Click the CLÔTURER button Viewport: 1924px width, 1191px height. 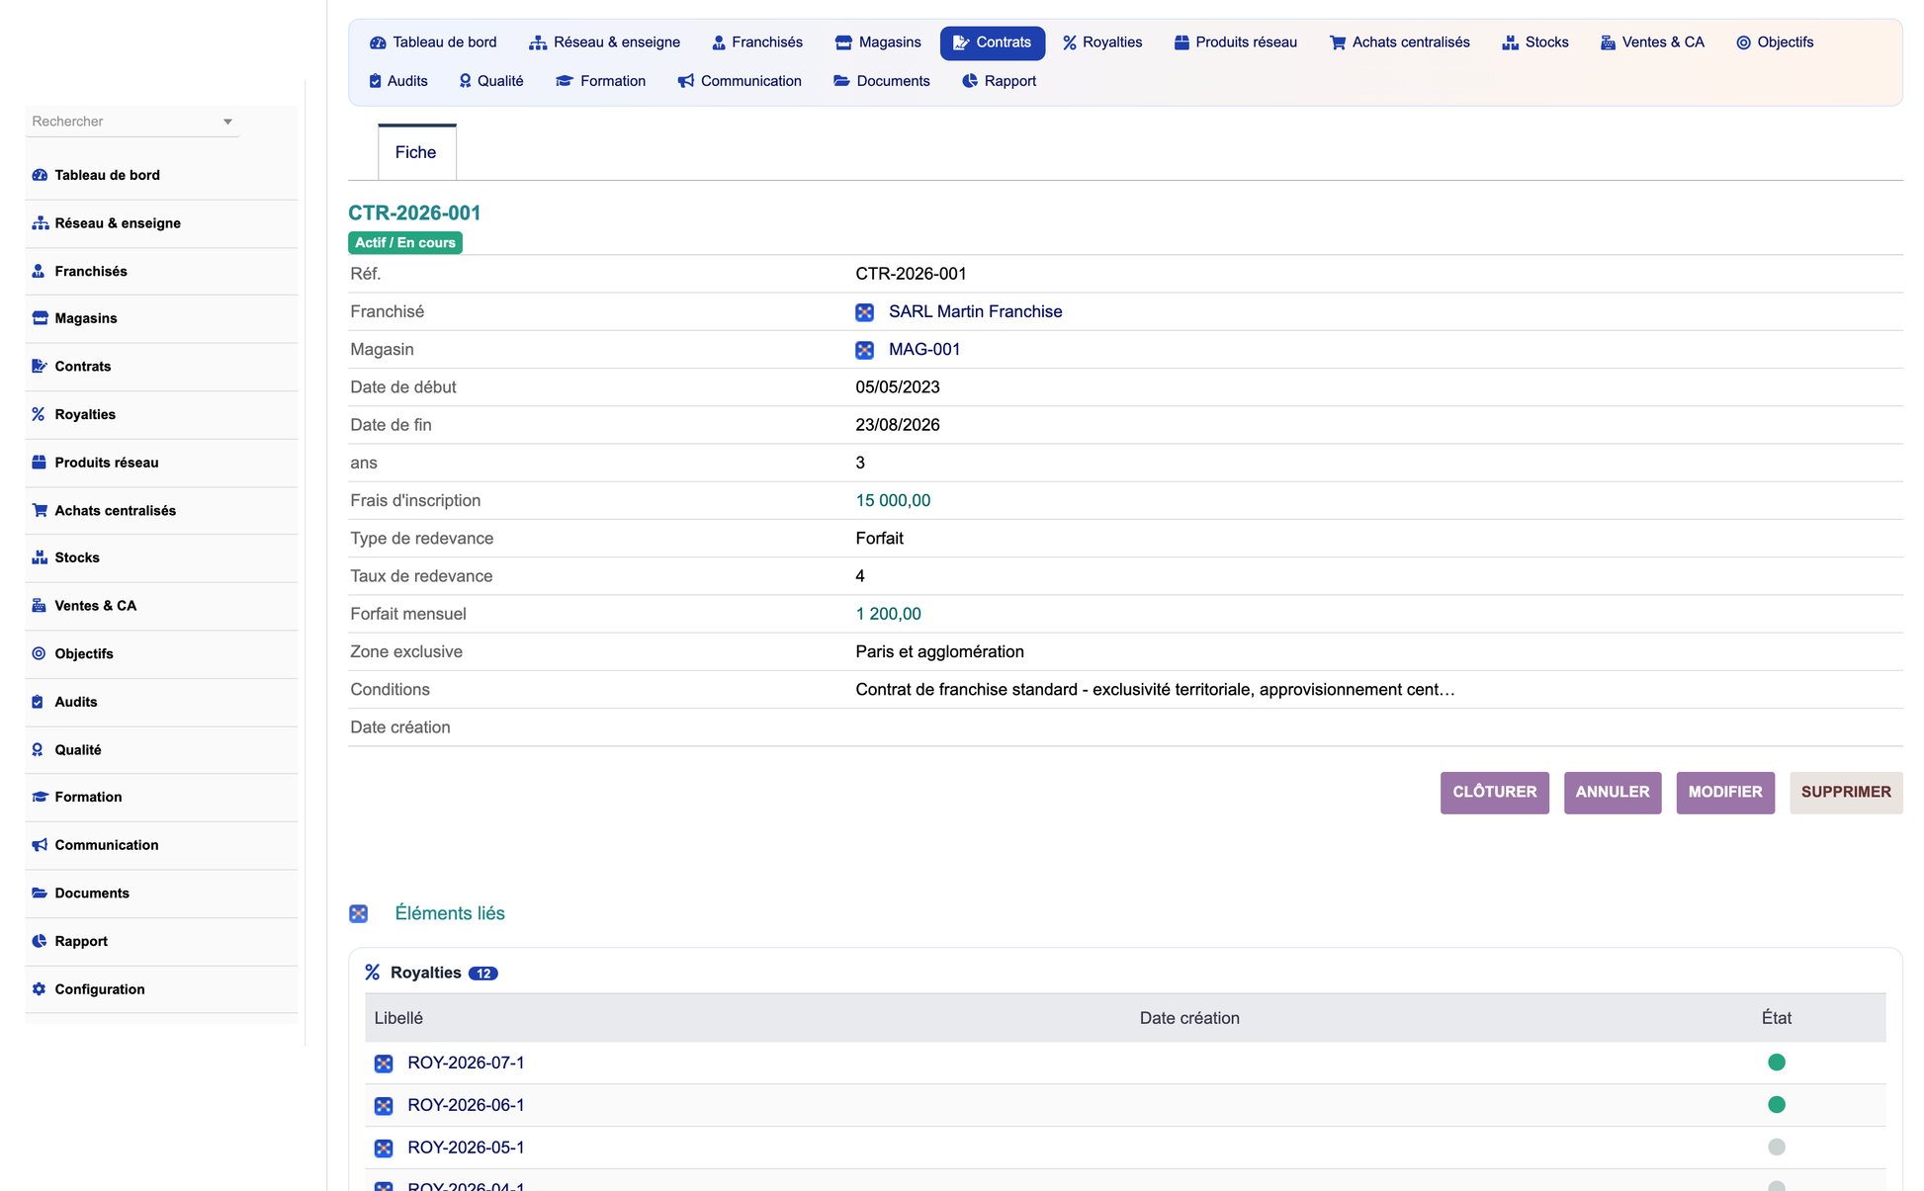pos(1494,793)
